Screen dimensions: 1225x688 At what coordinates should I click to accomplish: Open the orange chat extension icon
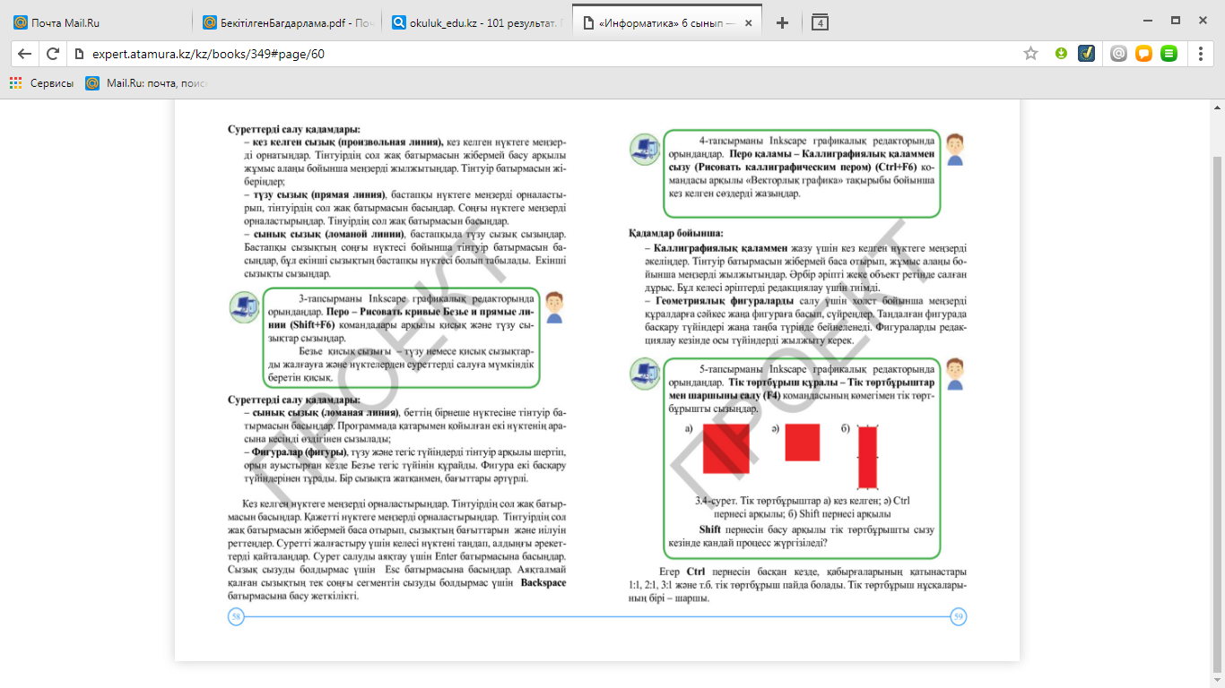pos(1143,54)
